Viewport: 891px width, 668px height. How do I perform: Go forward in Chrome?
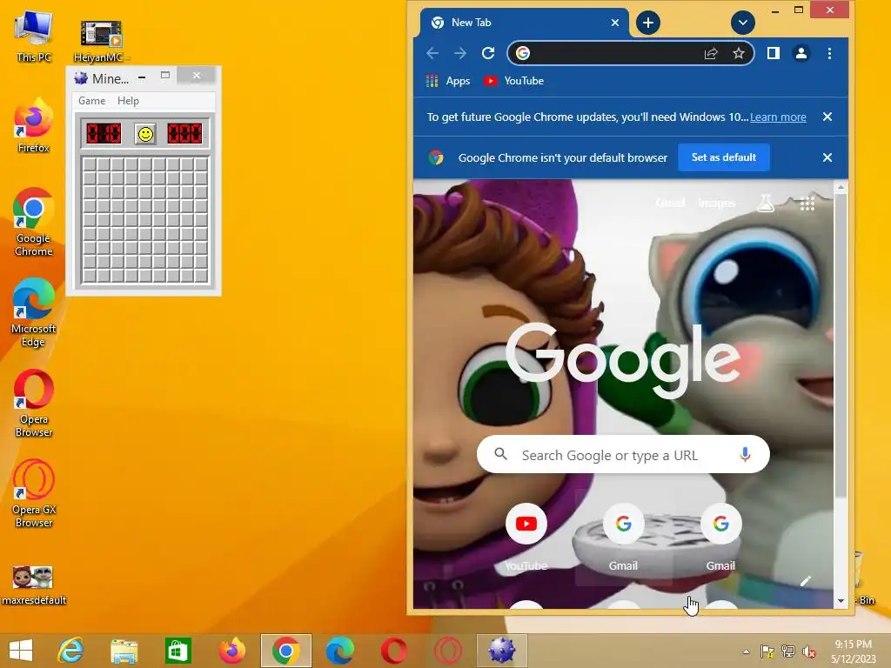(460, 53)
